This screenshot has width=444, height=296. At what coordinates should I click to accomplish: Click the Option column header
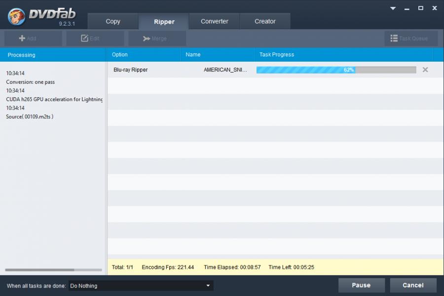[x=144, y=55]
